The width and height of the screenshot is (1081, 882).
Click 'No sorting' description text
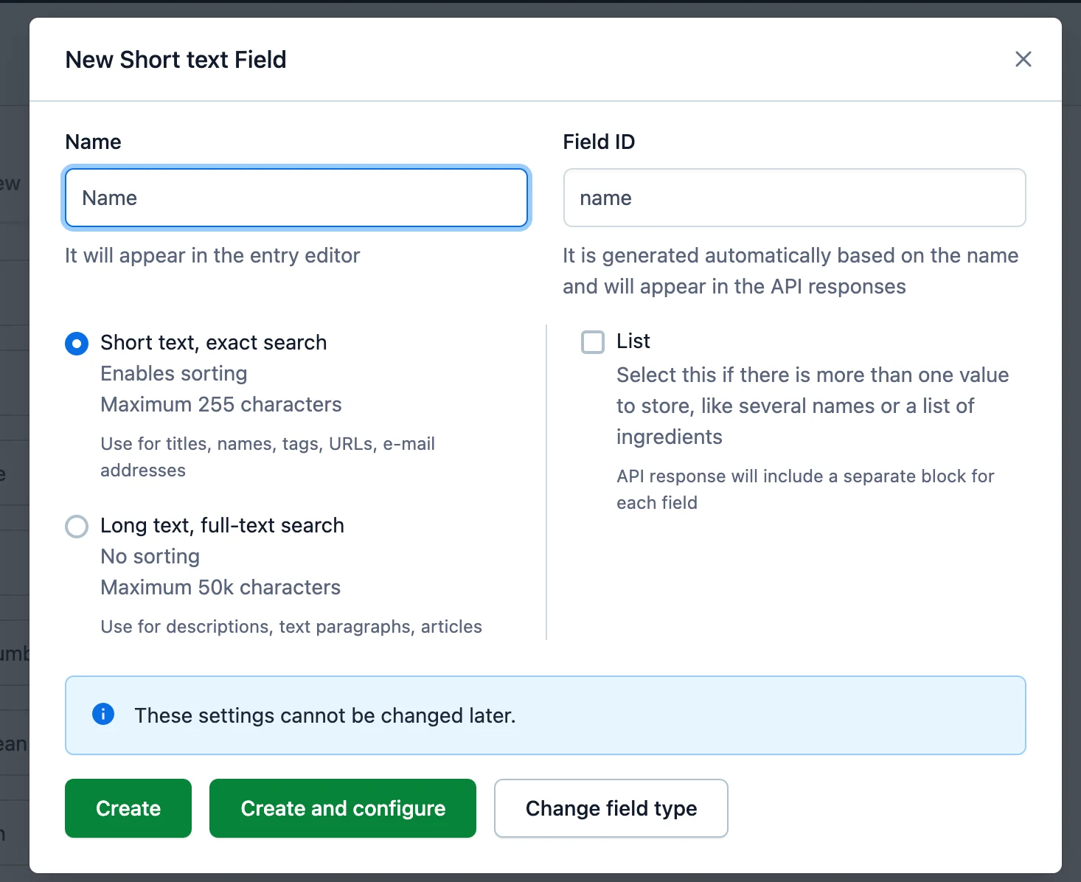pos(150,556)
